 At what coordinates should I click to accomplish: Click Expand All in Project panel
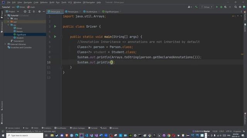(29, 11)
